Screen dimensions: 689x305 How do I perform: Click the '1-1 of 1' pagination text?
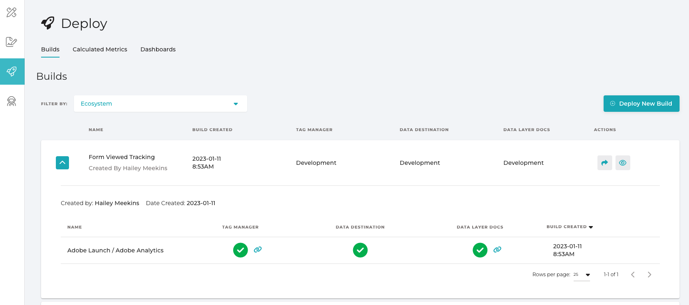[x=611, y=275]
